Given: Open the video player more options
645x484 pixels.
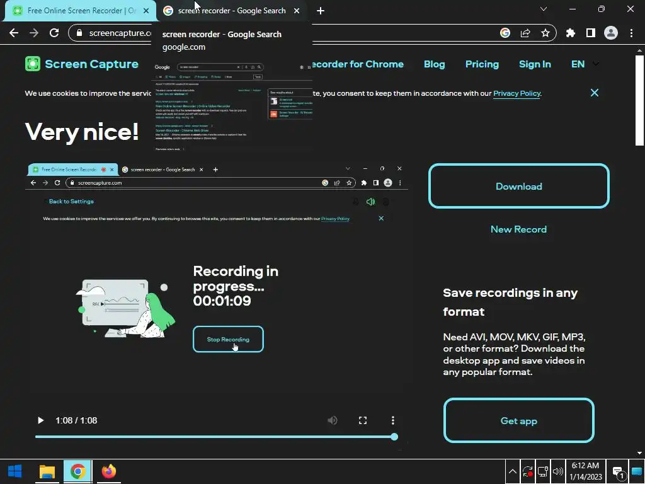Looking at the screenshot, I should [393, 420].
